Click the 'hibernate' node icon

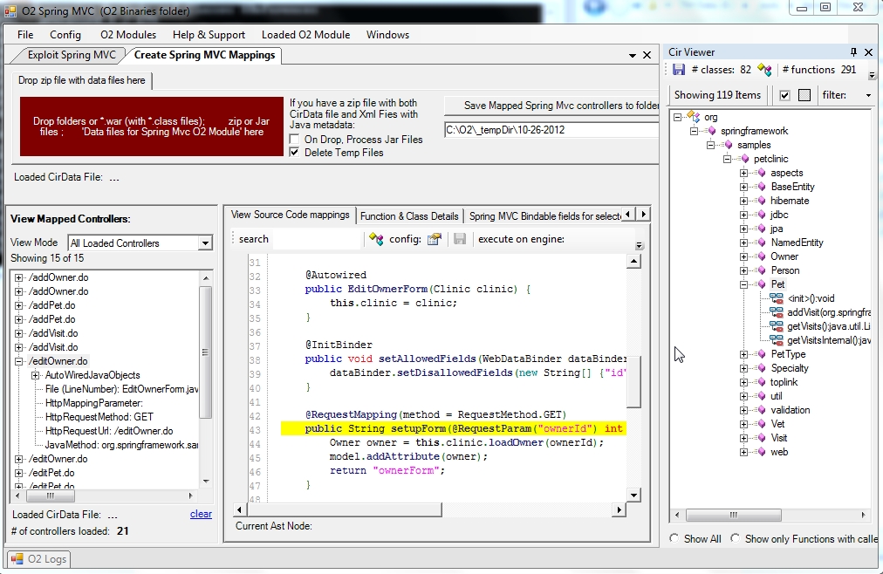(761, 201)
